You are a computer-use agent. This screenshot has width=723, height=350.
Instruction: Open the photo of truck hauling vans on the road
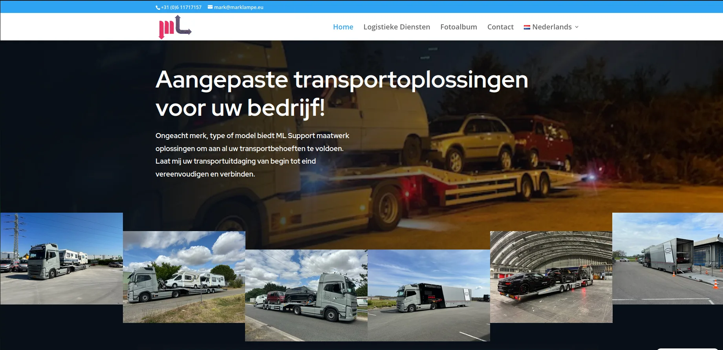pos(306,295)
